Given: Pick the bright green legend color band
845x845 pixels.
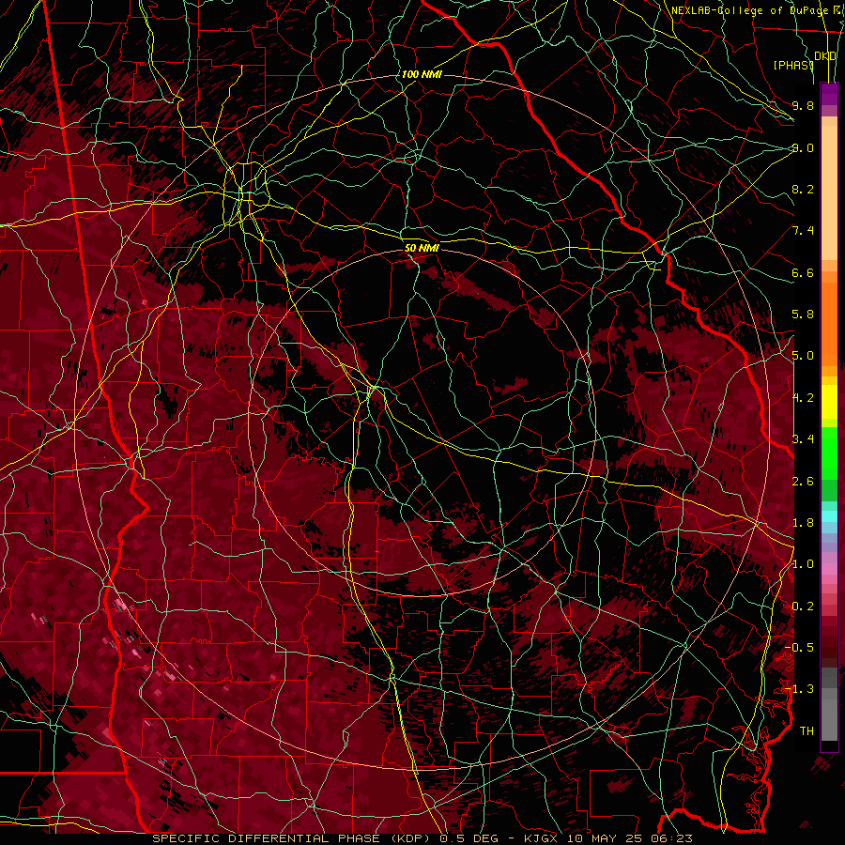Looking at the screenshot, I should coord(829,453).
